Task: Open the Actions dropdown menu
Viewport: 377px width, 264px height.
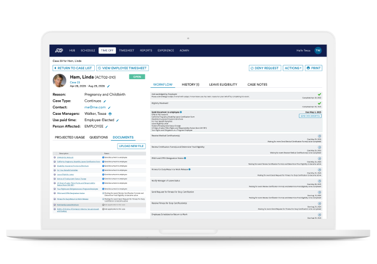Action: [292, 68]
